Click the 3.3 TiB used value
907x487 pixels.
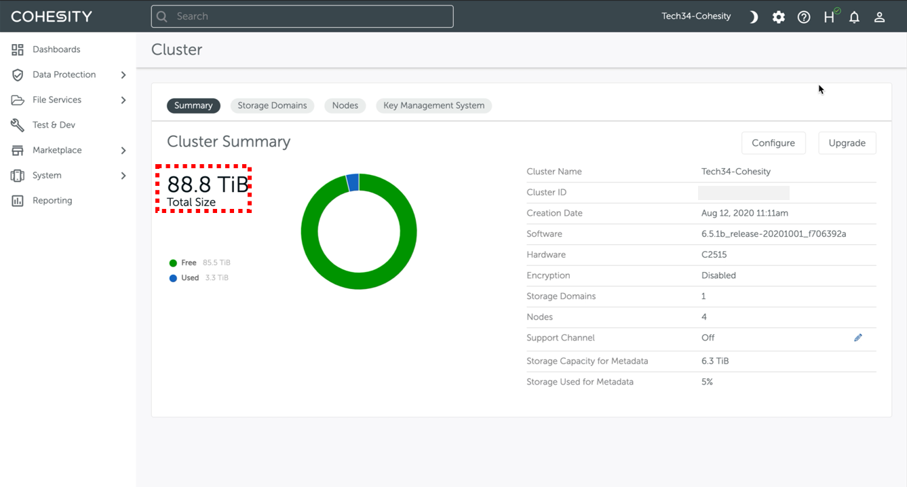(x=217, y=278)
